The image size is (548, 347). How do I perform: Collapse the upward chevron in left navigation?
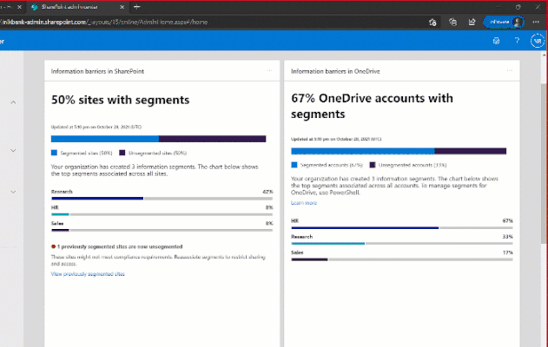click(13, 102)
